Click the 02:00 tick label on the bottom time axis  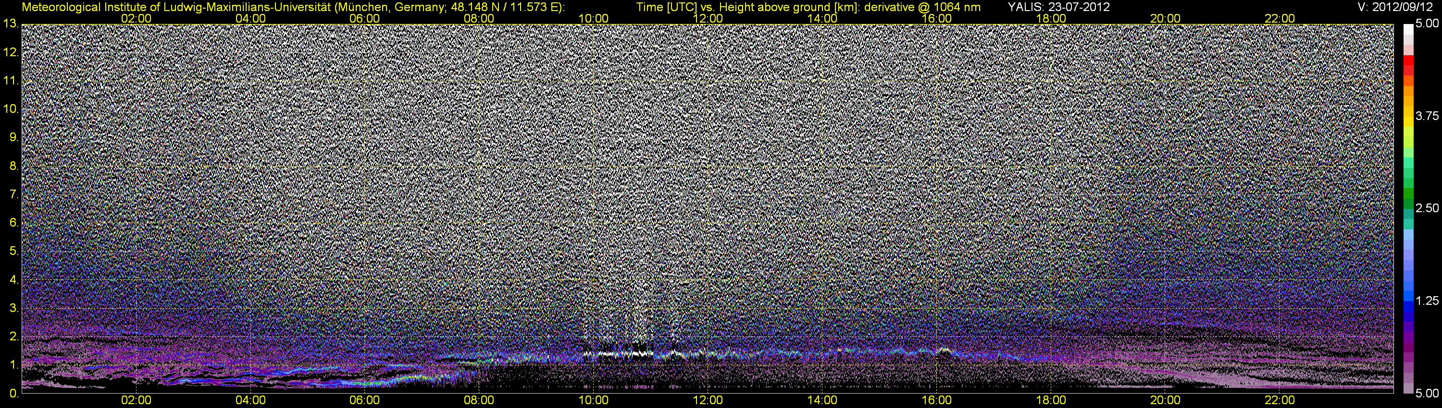coord(136,401)
